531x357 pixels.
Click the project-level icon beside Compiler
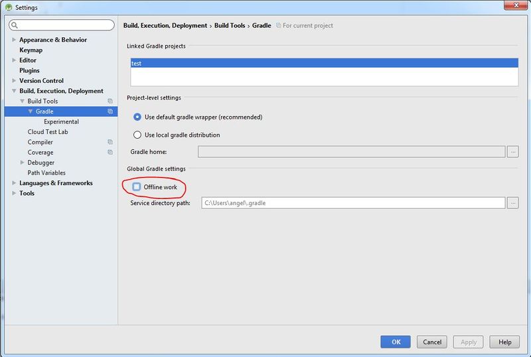pyautogui.click(x=110, y=142)
